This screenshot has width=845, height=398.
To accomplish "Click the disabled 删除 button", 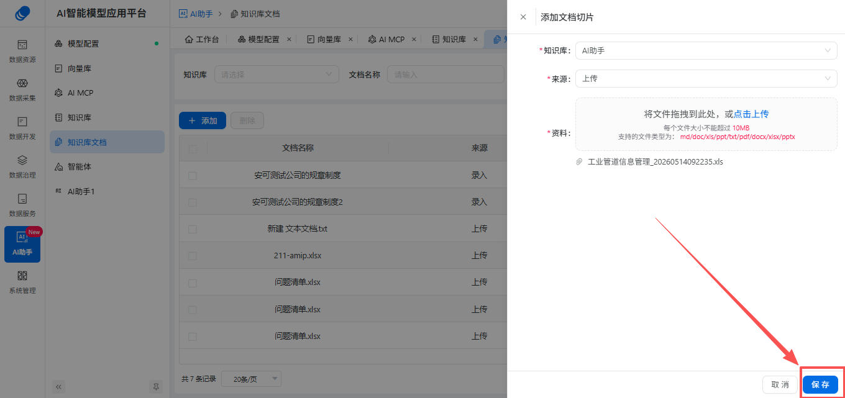I will point(247,120).
